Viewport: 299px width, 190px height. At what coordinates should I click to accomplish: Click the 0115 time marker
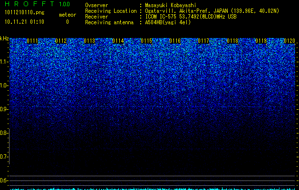pyautogui.click(x=146, y=41)
